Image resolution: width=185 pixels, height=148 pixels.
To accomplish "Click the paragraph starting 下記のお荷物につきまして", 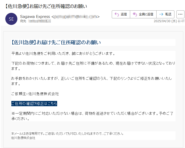I will (93, 66).
